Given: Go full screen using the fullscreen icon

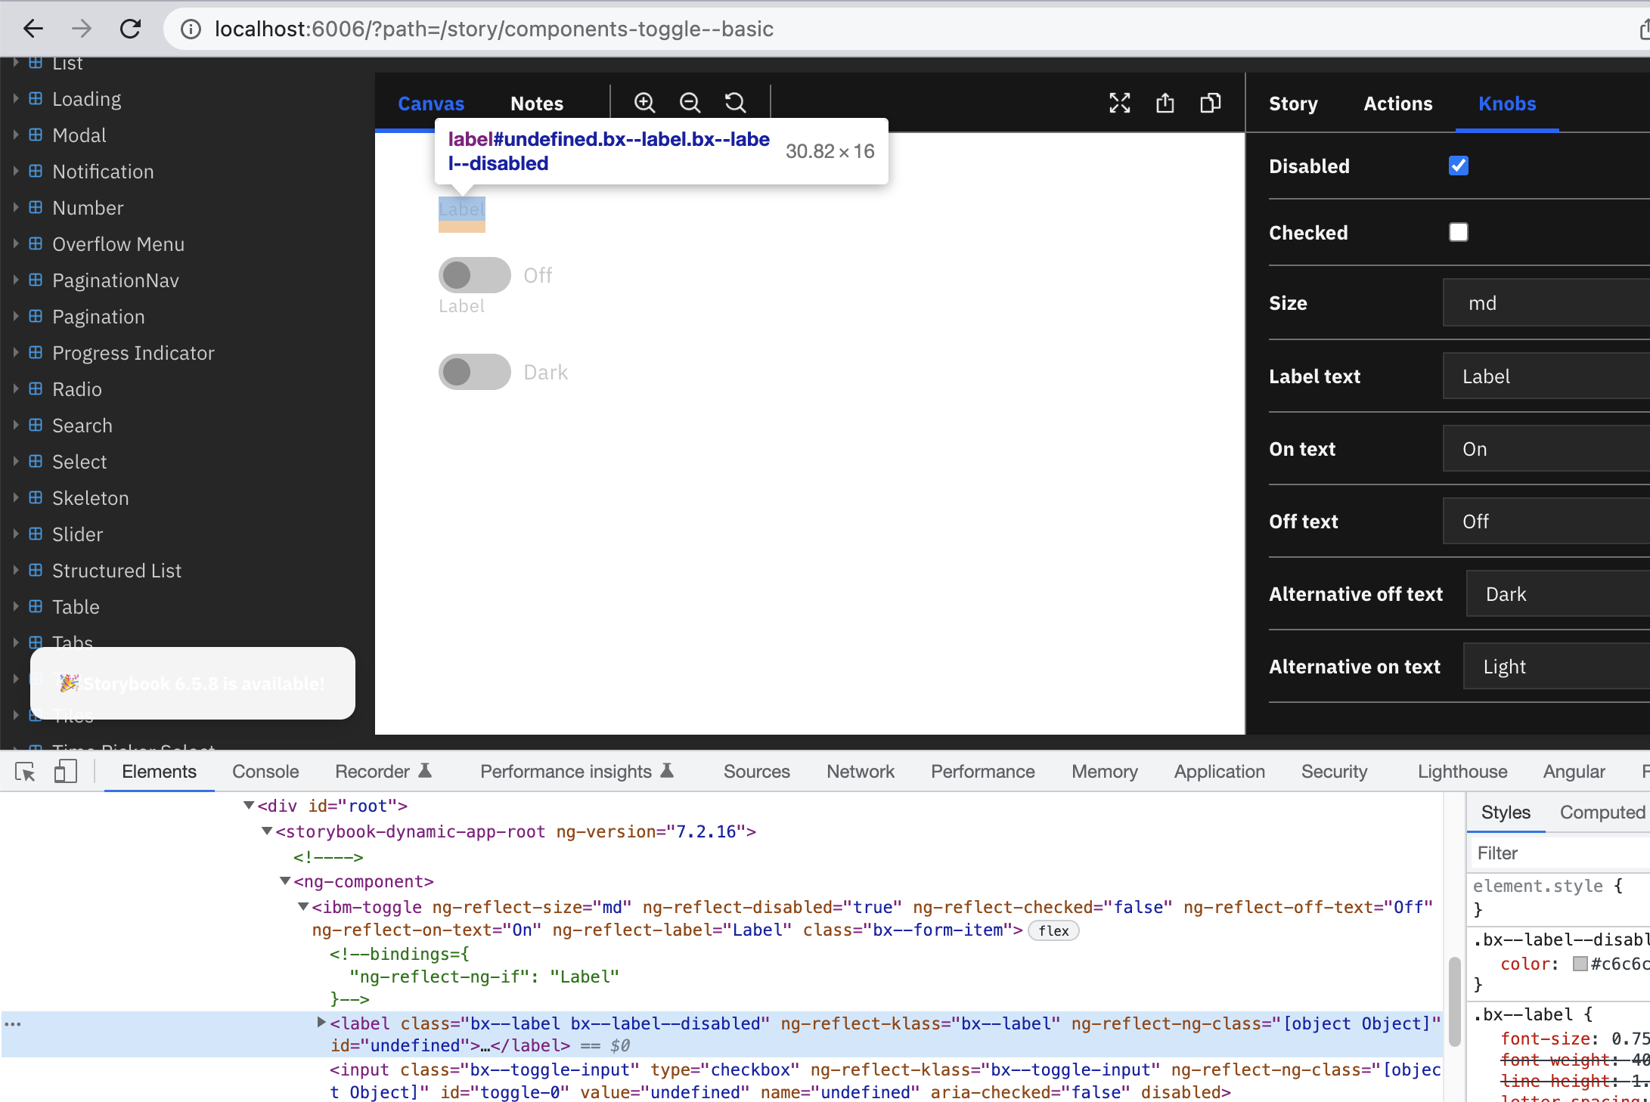Looking at the screenshot, I should click(x=1120, y=103).
